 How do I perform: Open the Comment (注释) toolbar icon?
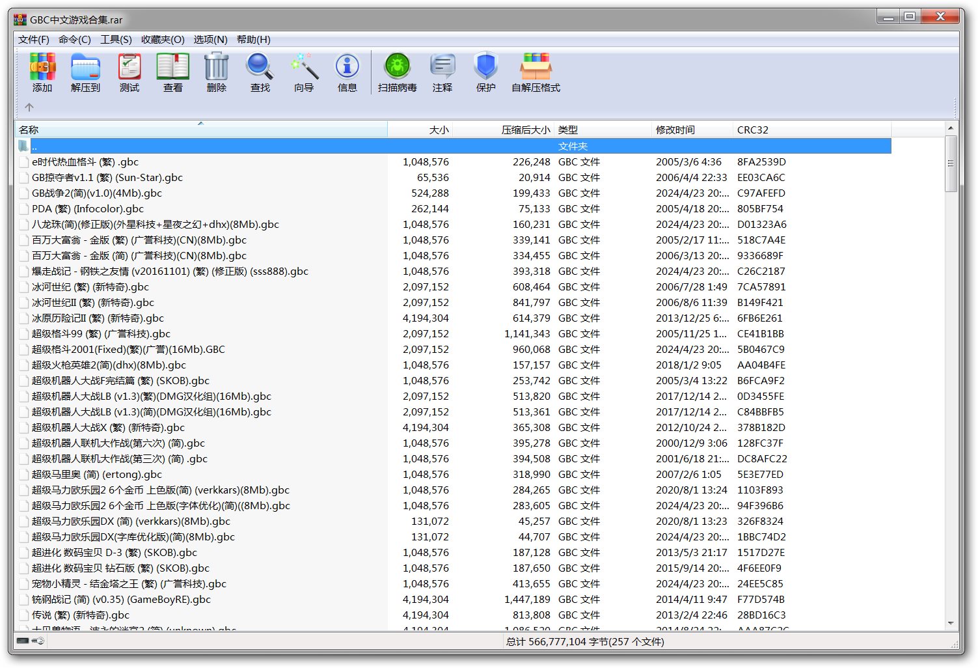(442, 66)
